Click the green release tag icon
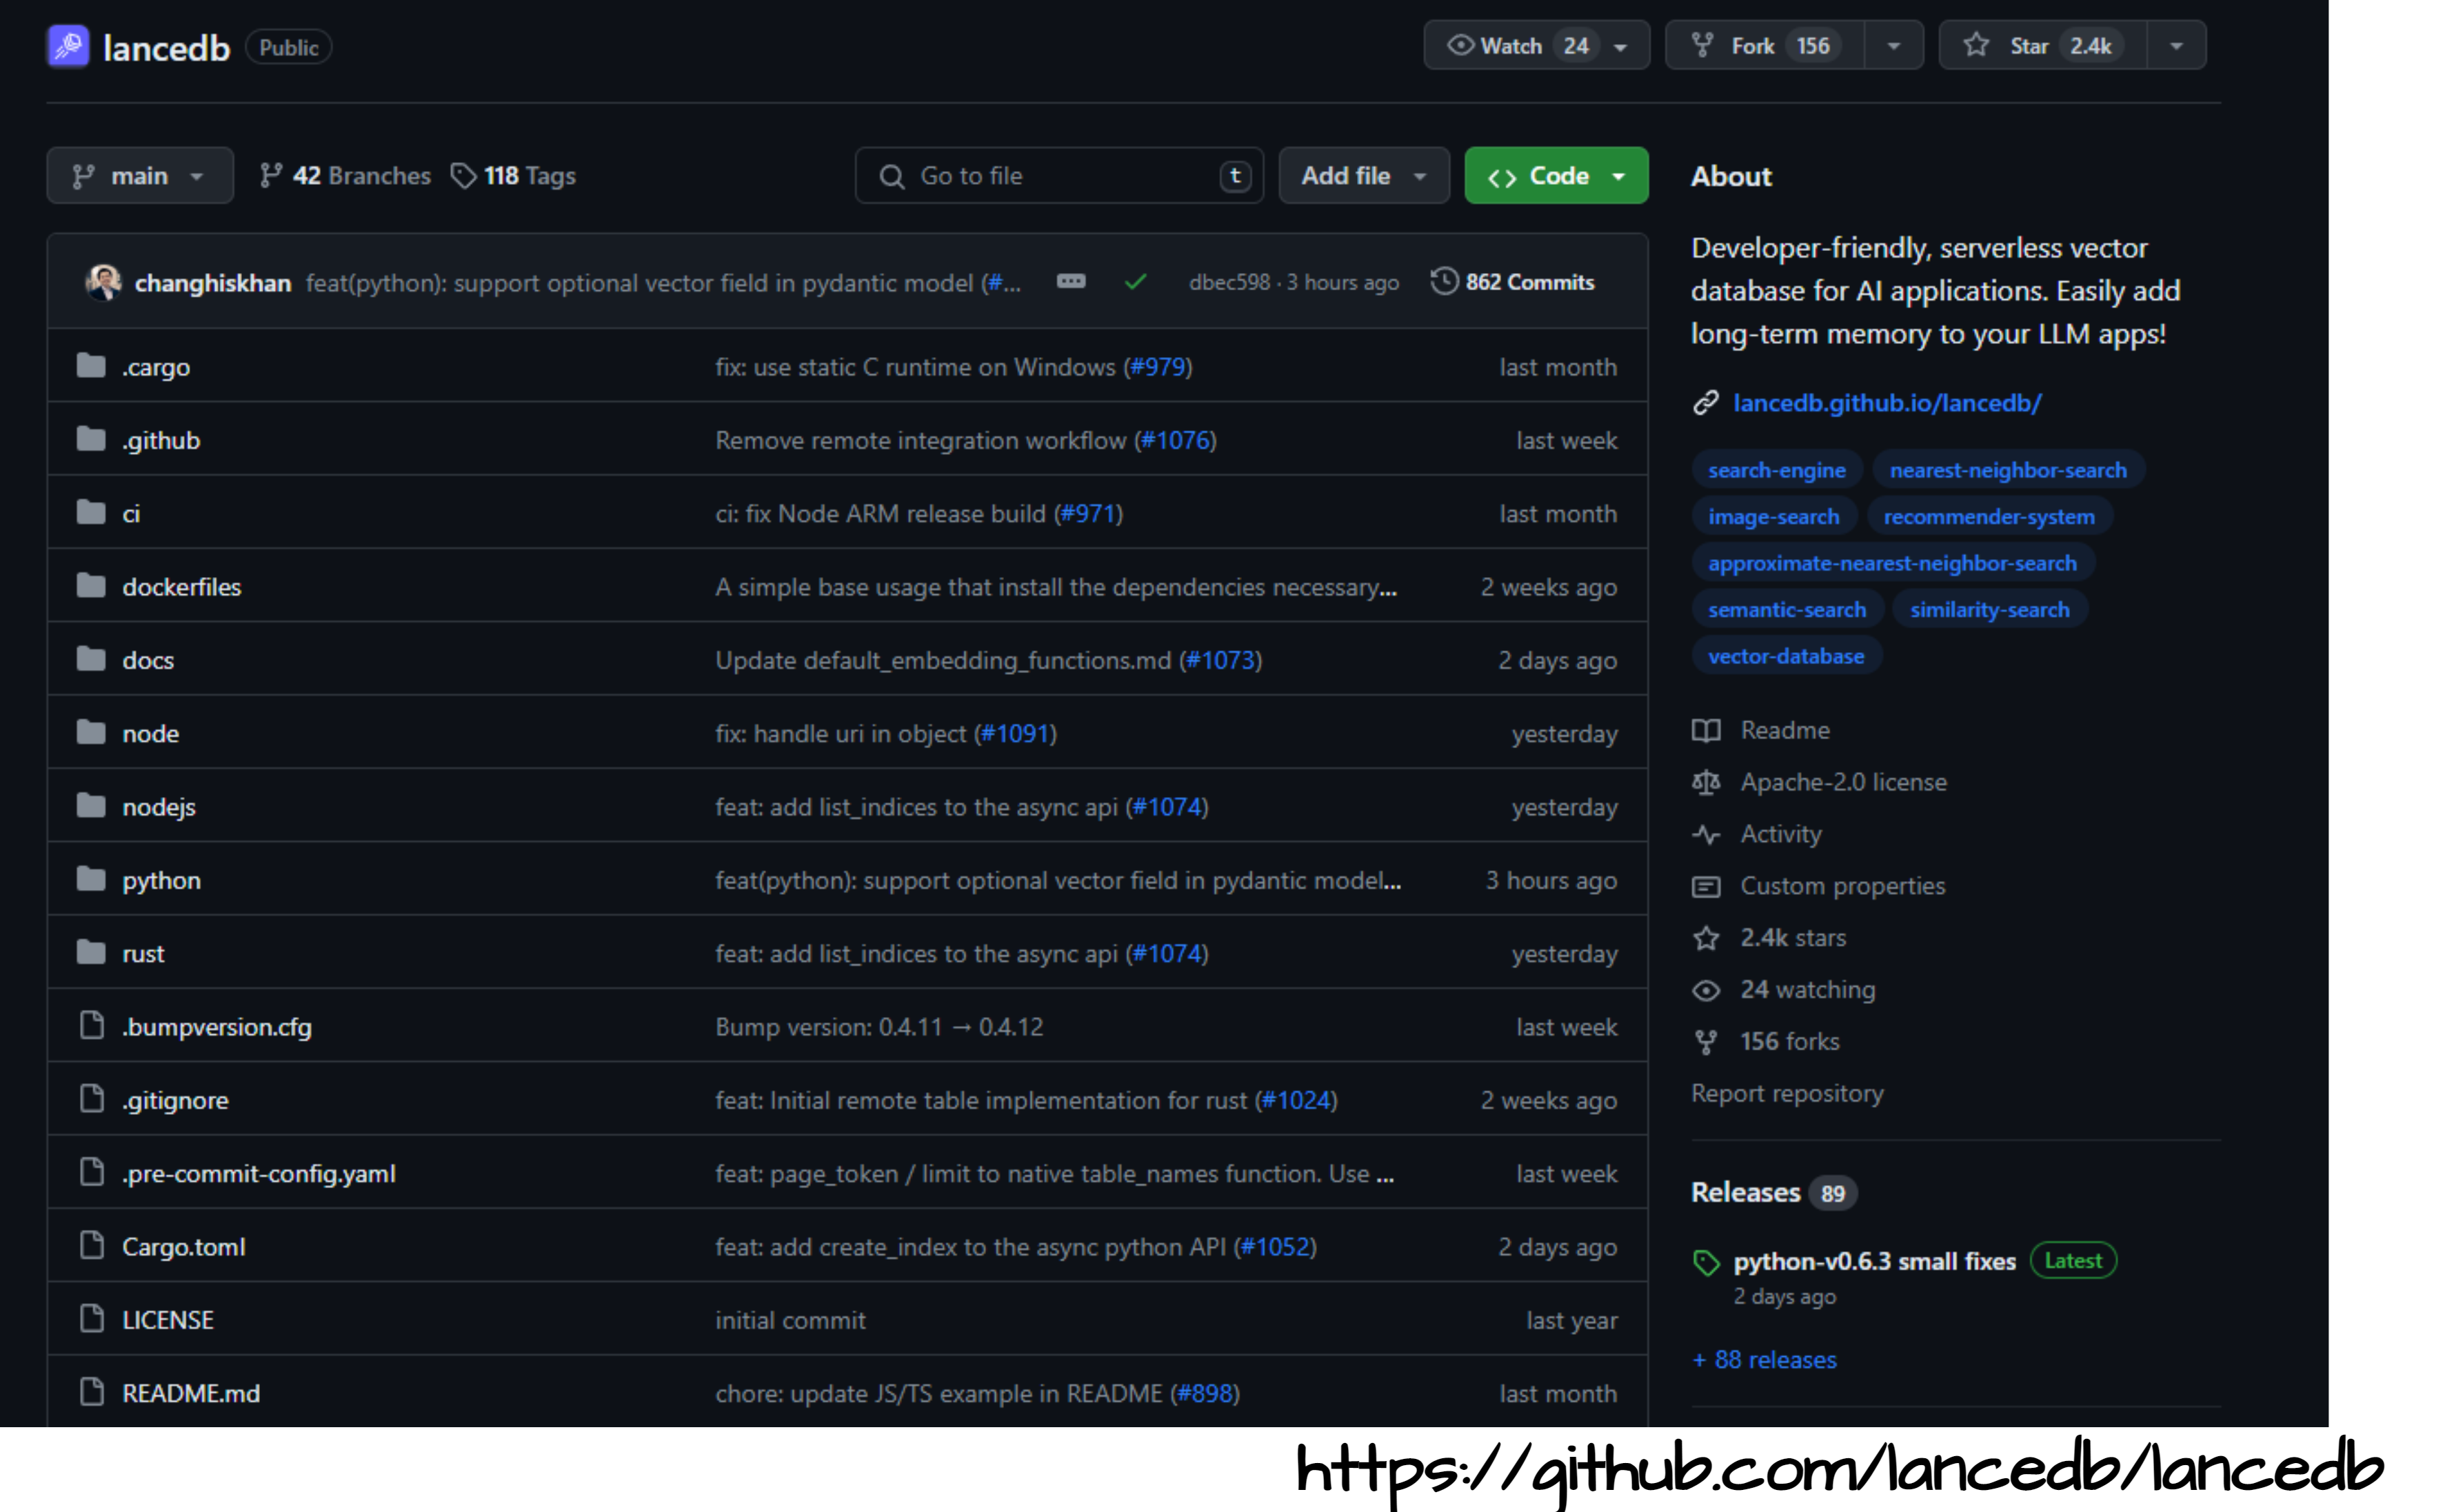 click(1706, 1262)
